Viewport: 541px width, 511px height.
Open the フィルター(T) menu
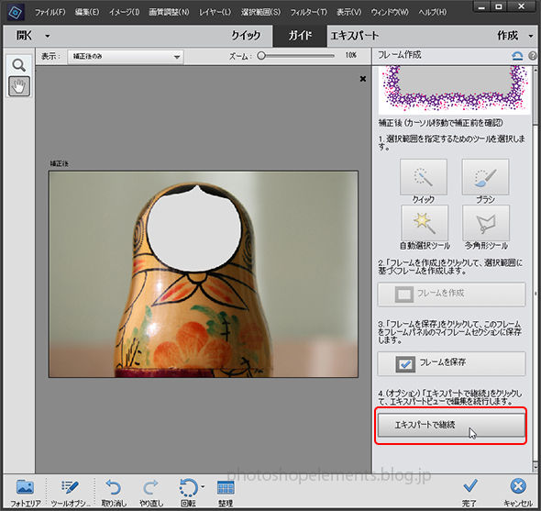click(308, 12)
